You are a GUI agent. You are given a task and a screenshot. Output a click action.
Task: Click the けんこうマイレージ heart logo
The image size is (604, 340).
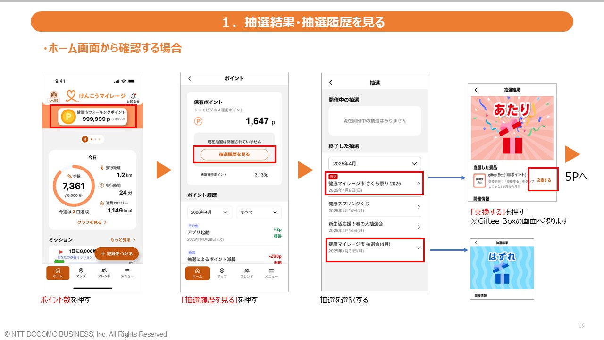71,96
